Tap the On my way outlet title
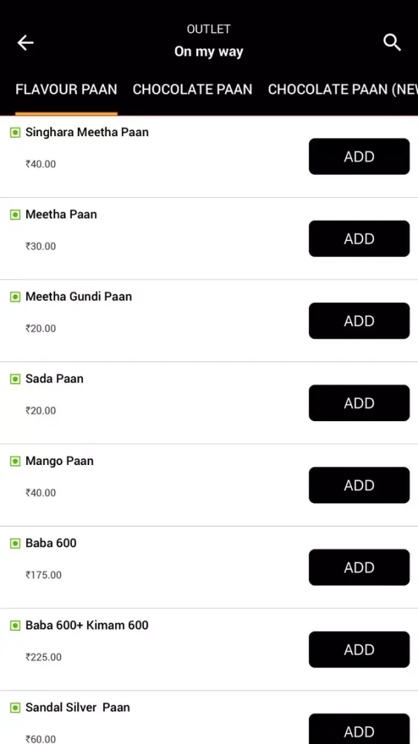 tap(209, 52)
